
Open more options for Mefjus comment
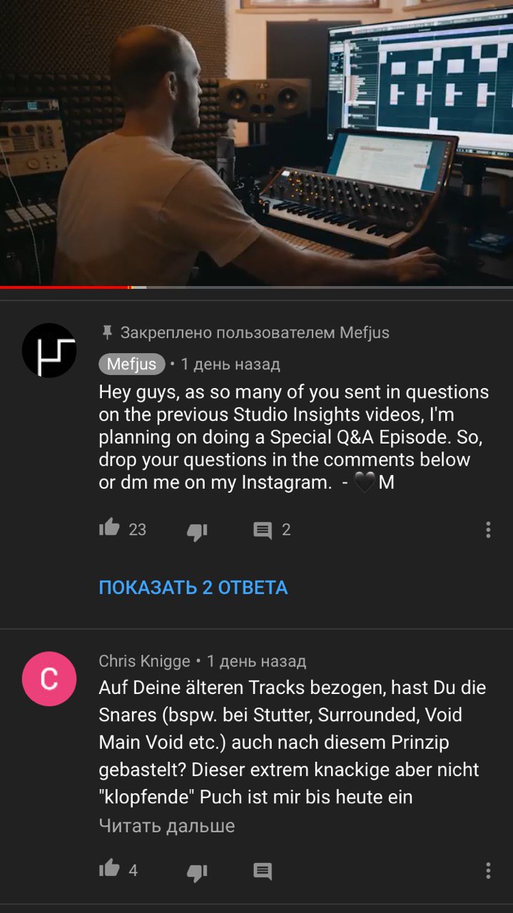[x=488, y=529]
